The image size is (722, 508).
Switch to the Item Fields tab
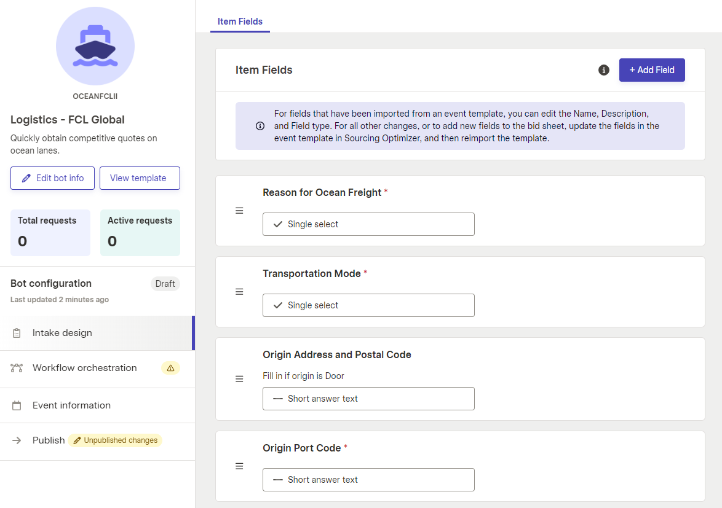pyautogui.click(x=240, y=21)
